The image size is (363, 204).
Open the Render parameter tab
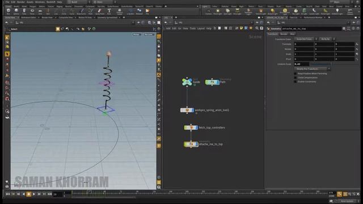click(284, 34)
